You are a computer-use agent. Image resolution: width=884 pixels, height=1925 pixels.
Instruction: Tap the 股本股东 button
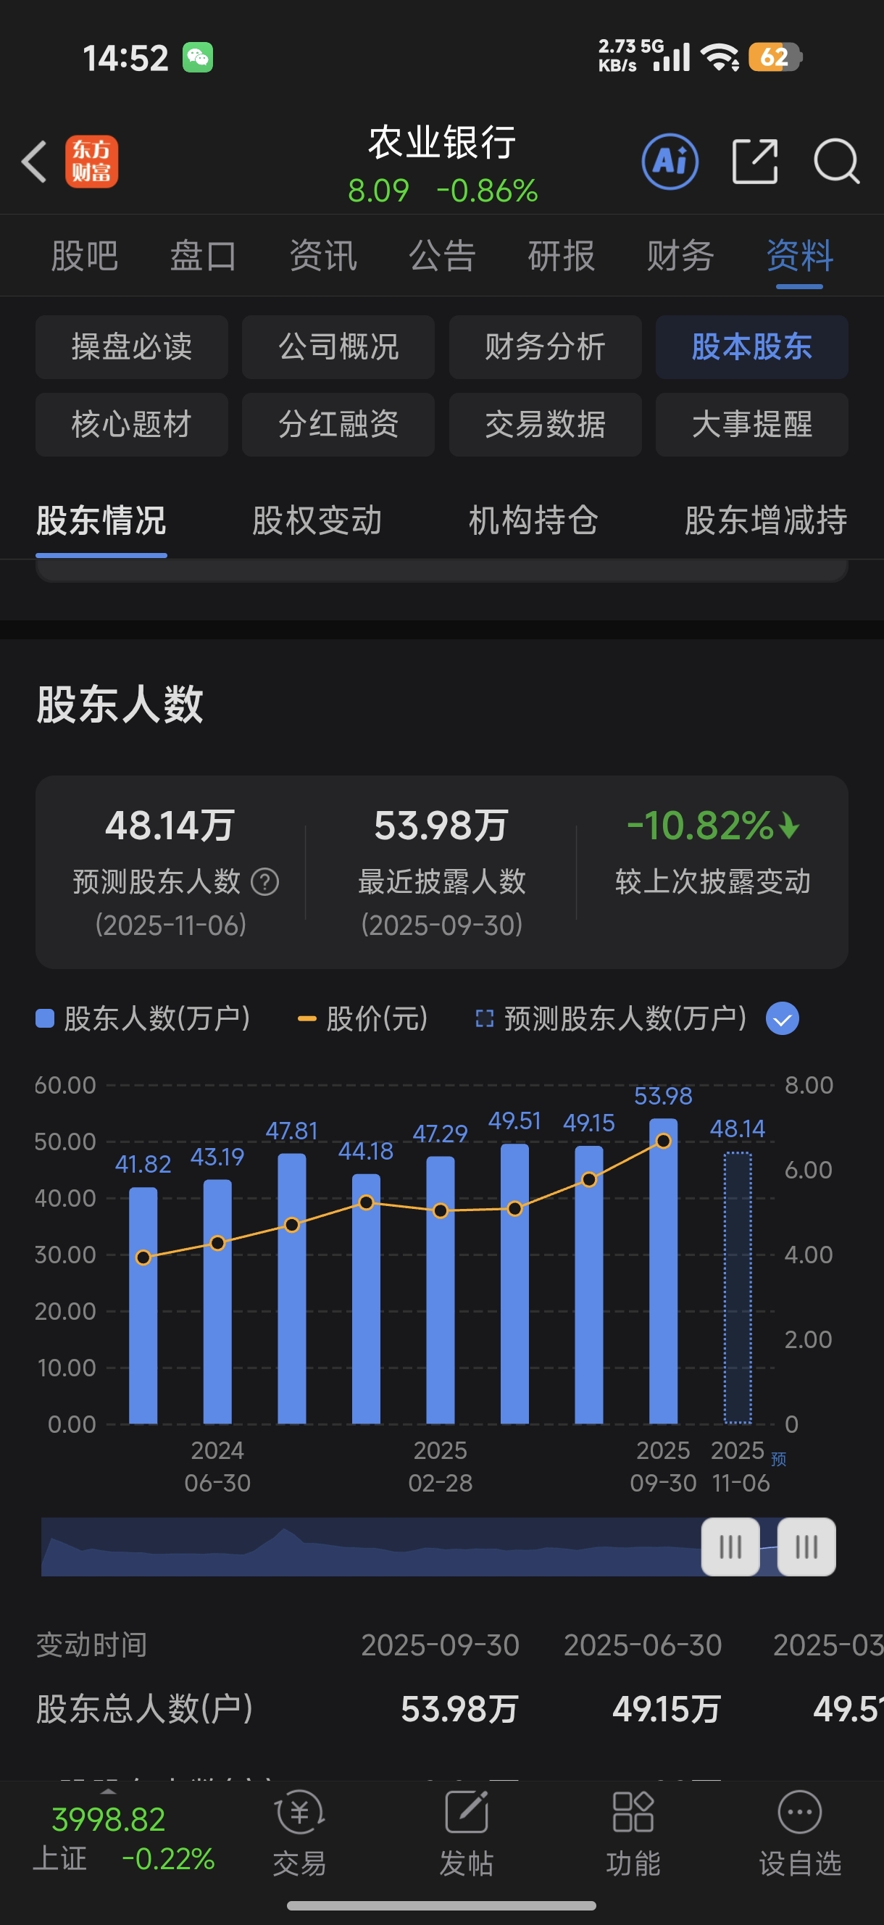pyautogui.click(x=751, y=346)
